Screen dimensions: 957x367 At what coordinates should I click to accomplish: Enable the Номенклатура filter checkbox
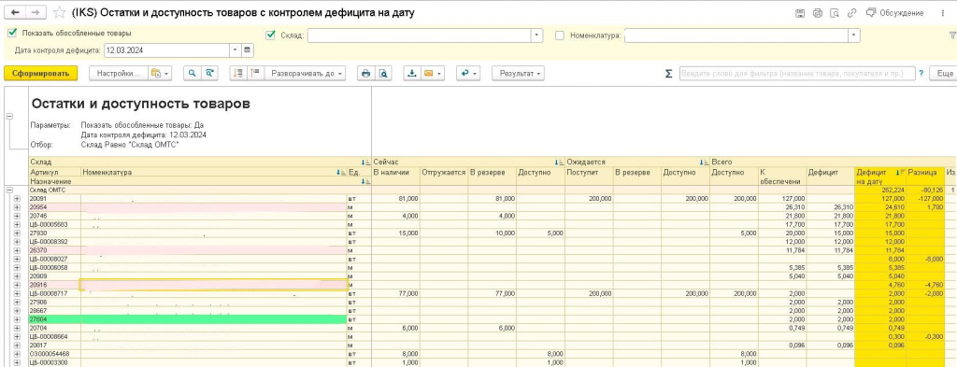(x=560, y=35)
